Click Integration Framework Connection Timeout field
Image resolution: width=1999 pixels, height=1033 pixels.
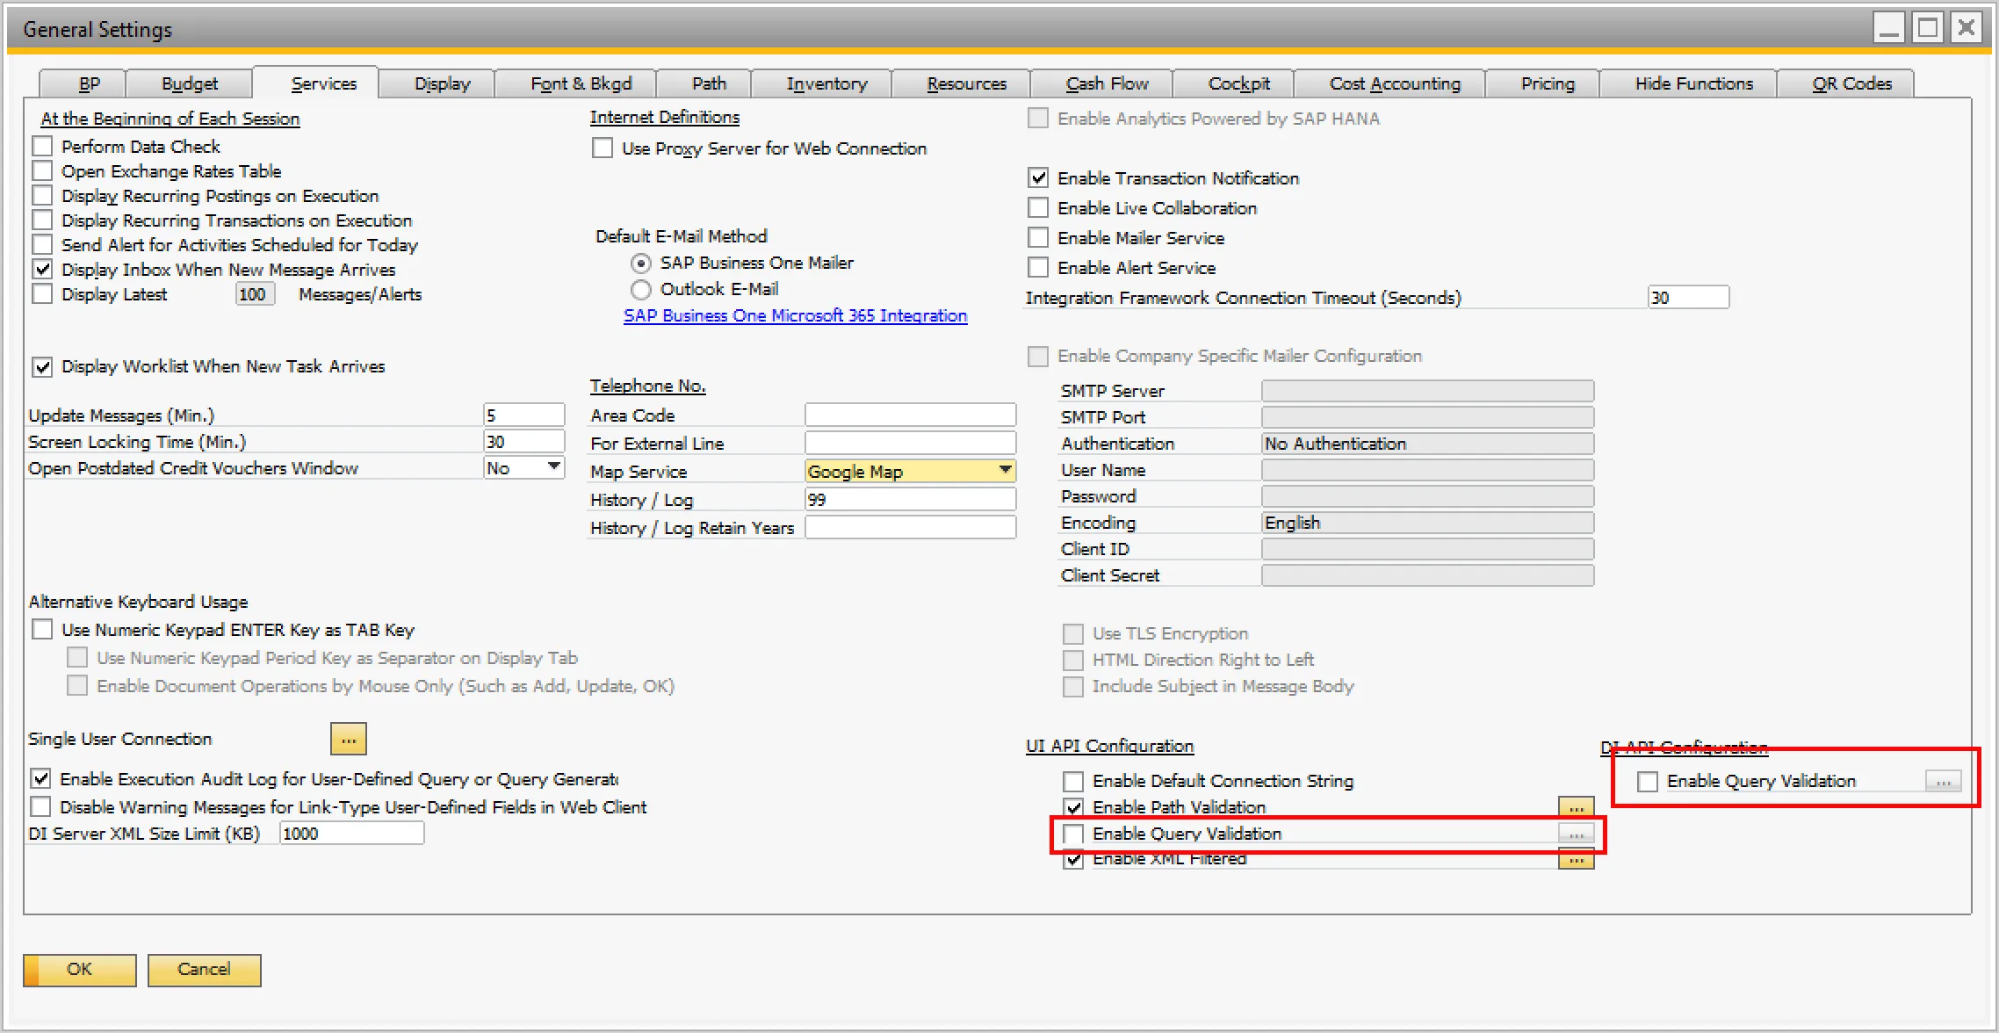(x=1688, y=297)
